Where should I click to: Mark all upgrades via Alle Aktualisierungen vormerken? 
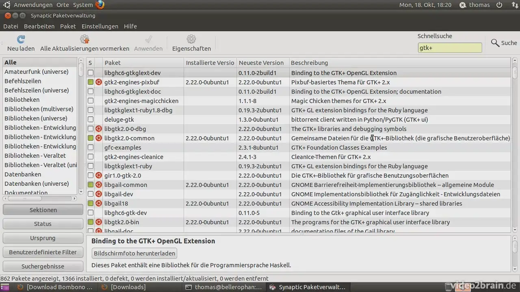pyautogui.click(x=84, y=43)
